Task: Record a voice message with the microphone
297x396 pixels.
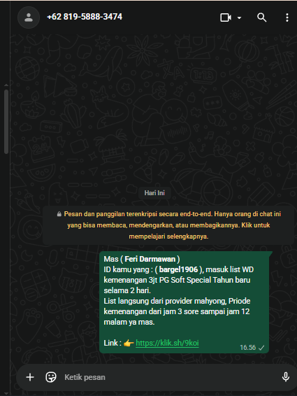Action: [x=286, y=377]
